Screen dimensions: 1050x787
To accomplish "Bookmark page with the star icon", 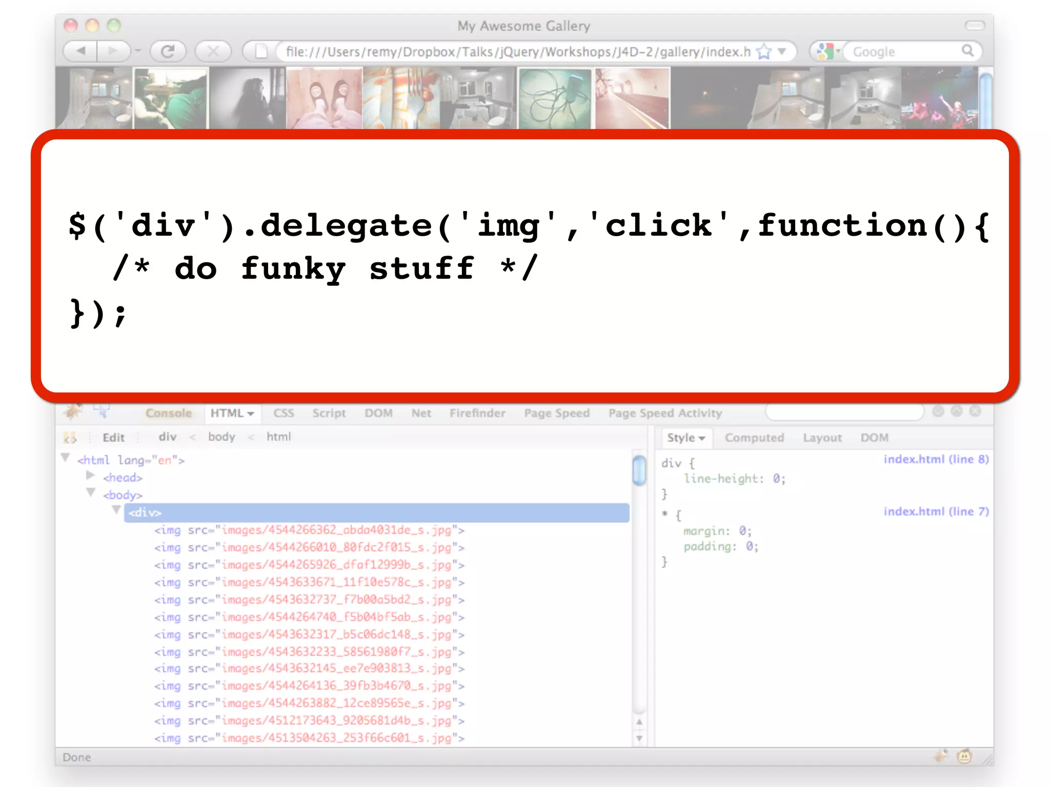I will (764, 52).
